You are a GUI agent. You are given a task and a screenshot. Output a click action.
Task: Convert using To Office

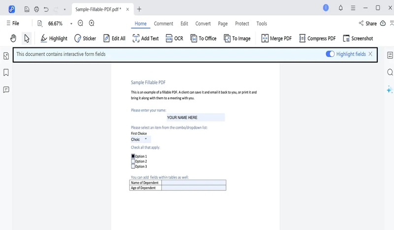(x=203, y=38)
